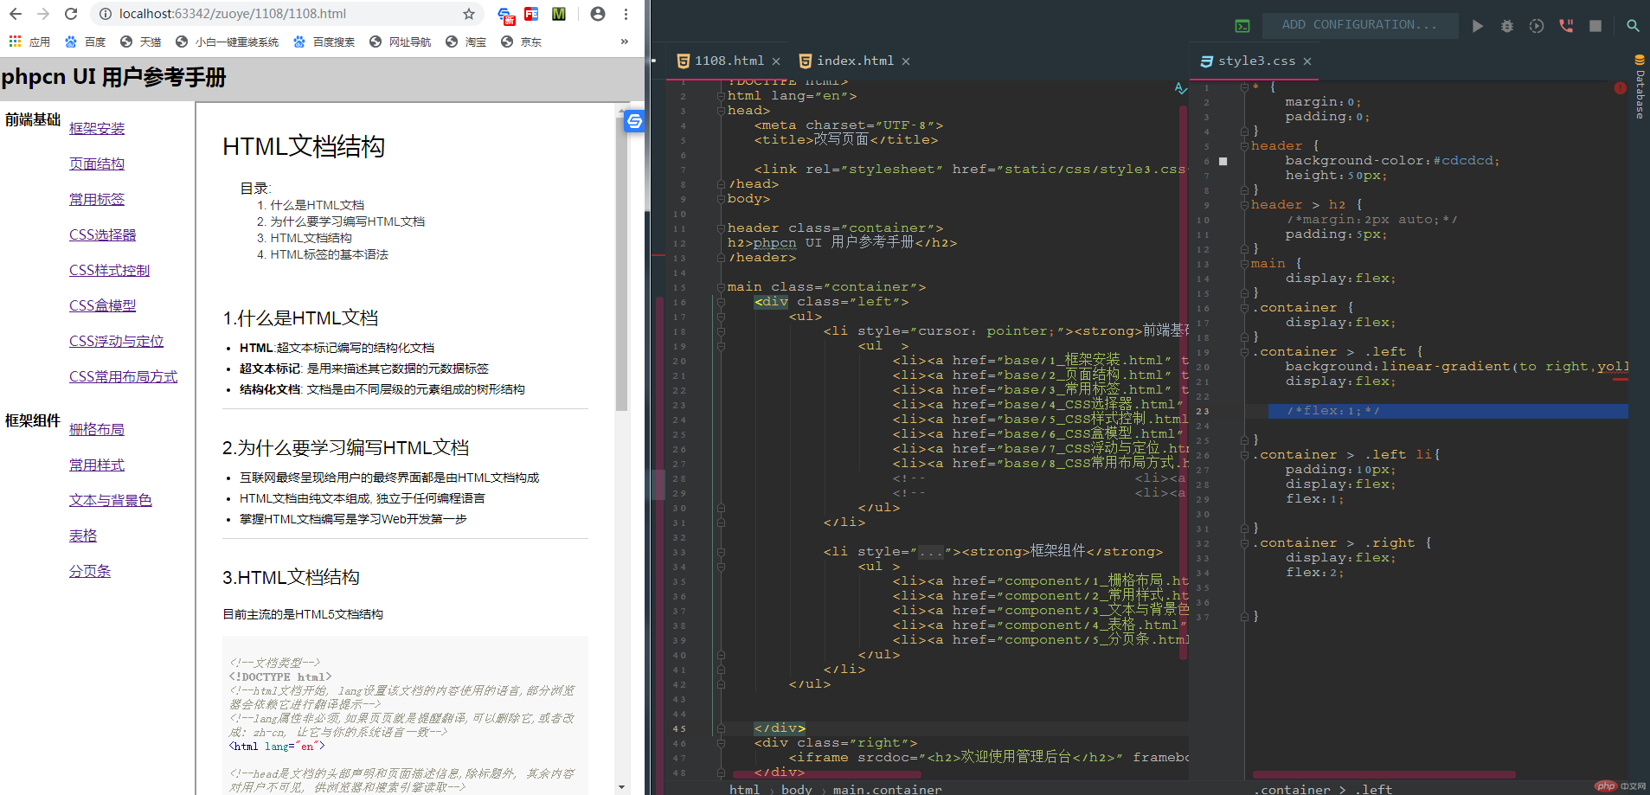Screen dimensions: 1650x795
Task: Go forward in the browser
Action: (x=43, y=14)
